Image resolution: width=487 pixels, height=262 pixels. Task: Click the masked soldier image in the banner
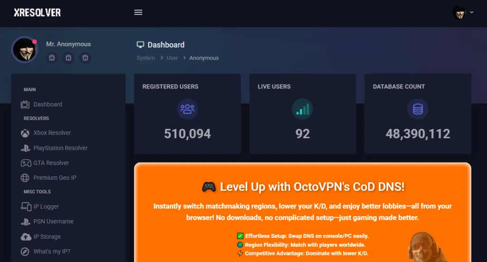click(x=427, y=247)
